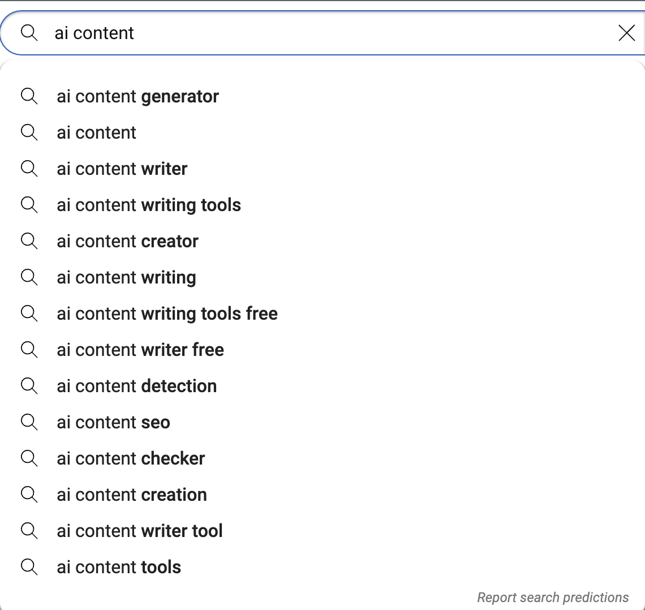Click magnifier icon beside 'ai content detection'
This screenshot has height=610, width=645.
point(29,386)
